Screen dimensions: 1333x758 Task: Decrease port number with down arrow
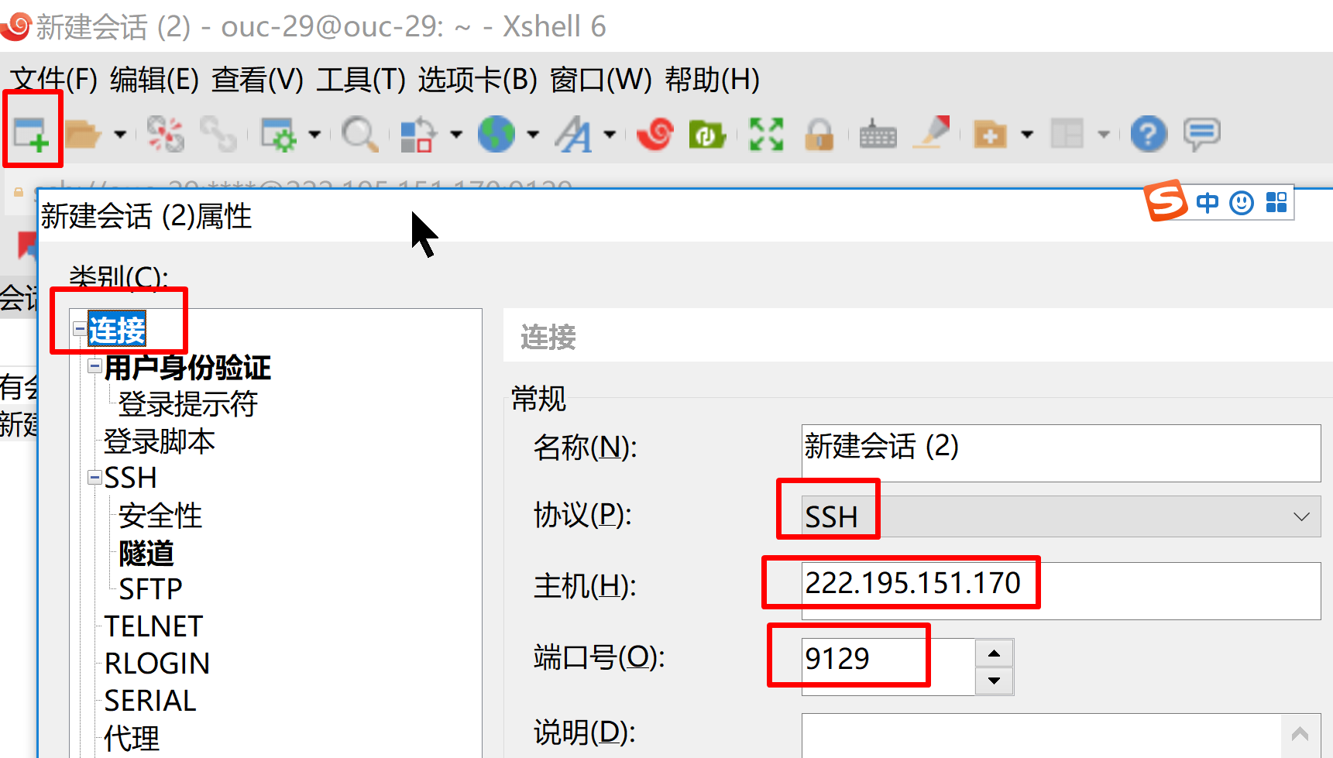[995, 681]
